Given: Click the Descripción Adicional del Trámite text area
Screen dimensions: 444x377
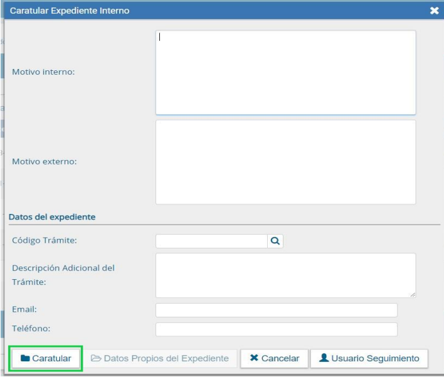Looking at the screenshot, I should point(285,275).
